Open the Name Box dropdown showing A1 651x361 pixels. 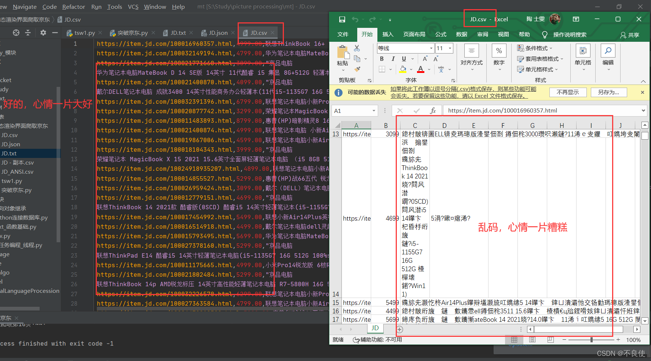[x=374, y=111]
